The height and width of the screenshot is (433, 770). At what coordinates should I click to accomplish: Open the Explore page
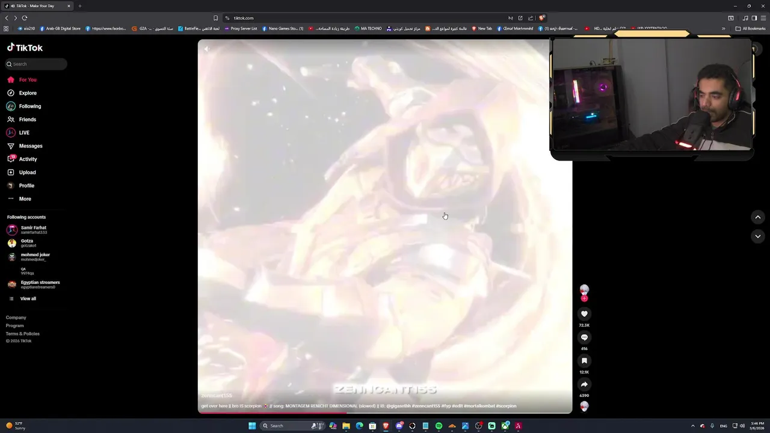(x=22, y=93)
